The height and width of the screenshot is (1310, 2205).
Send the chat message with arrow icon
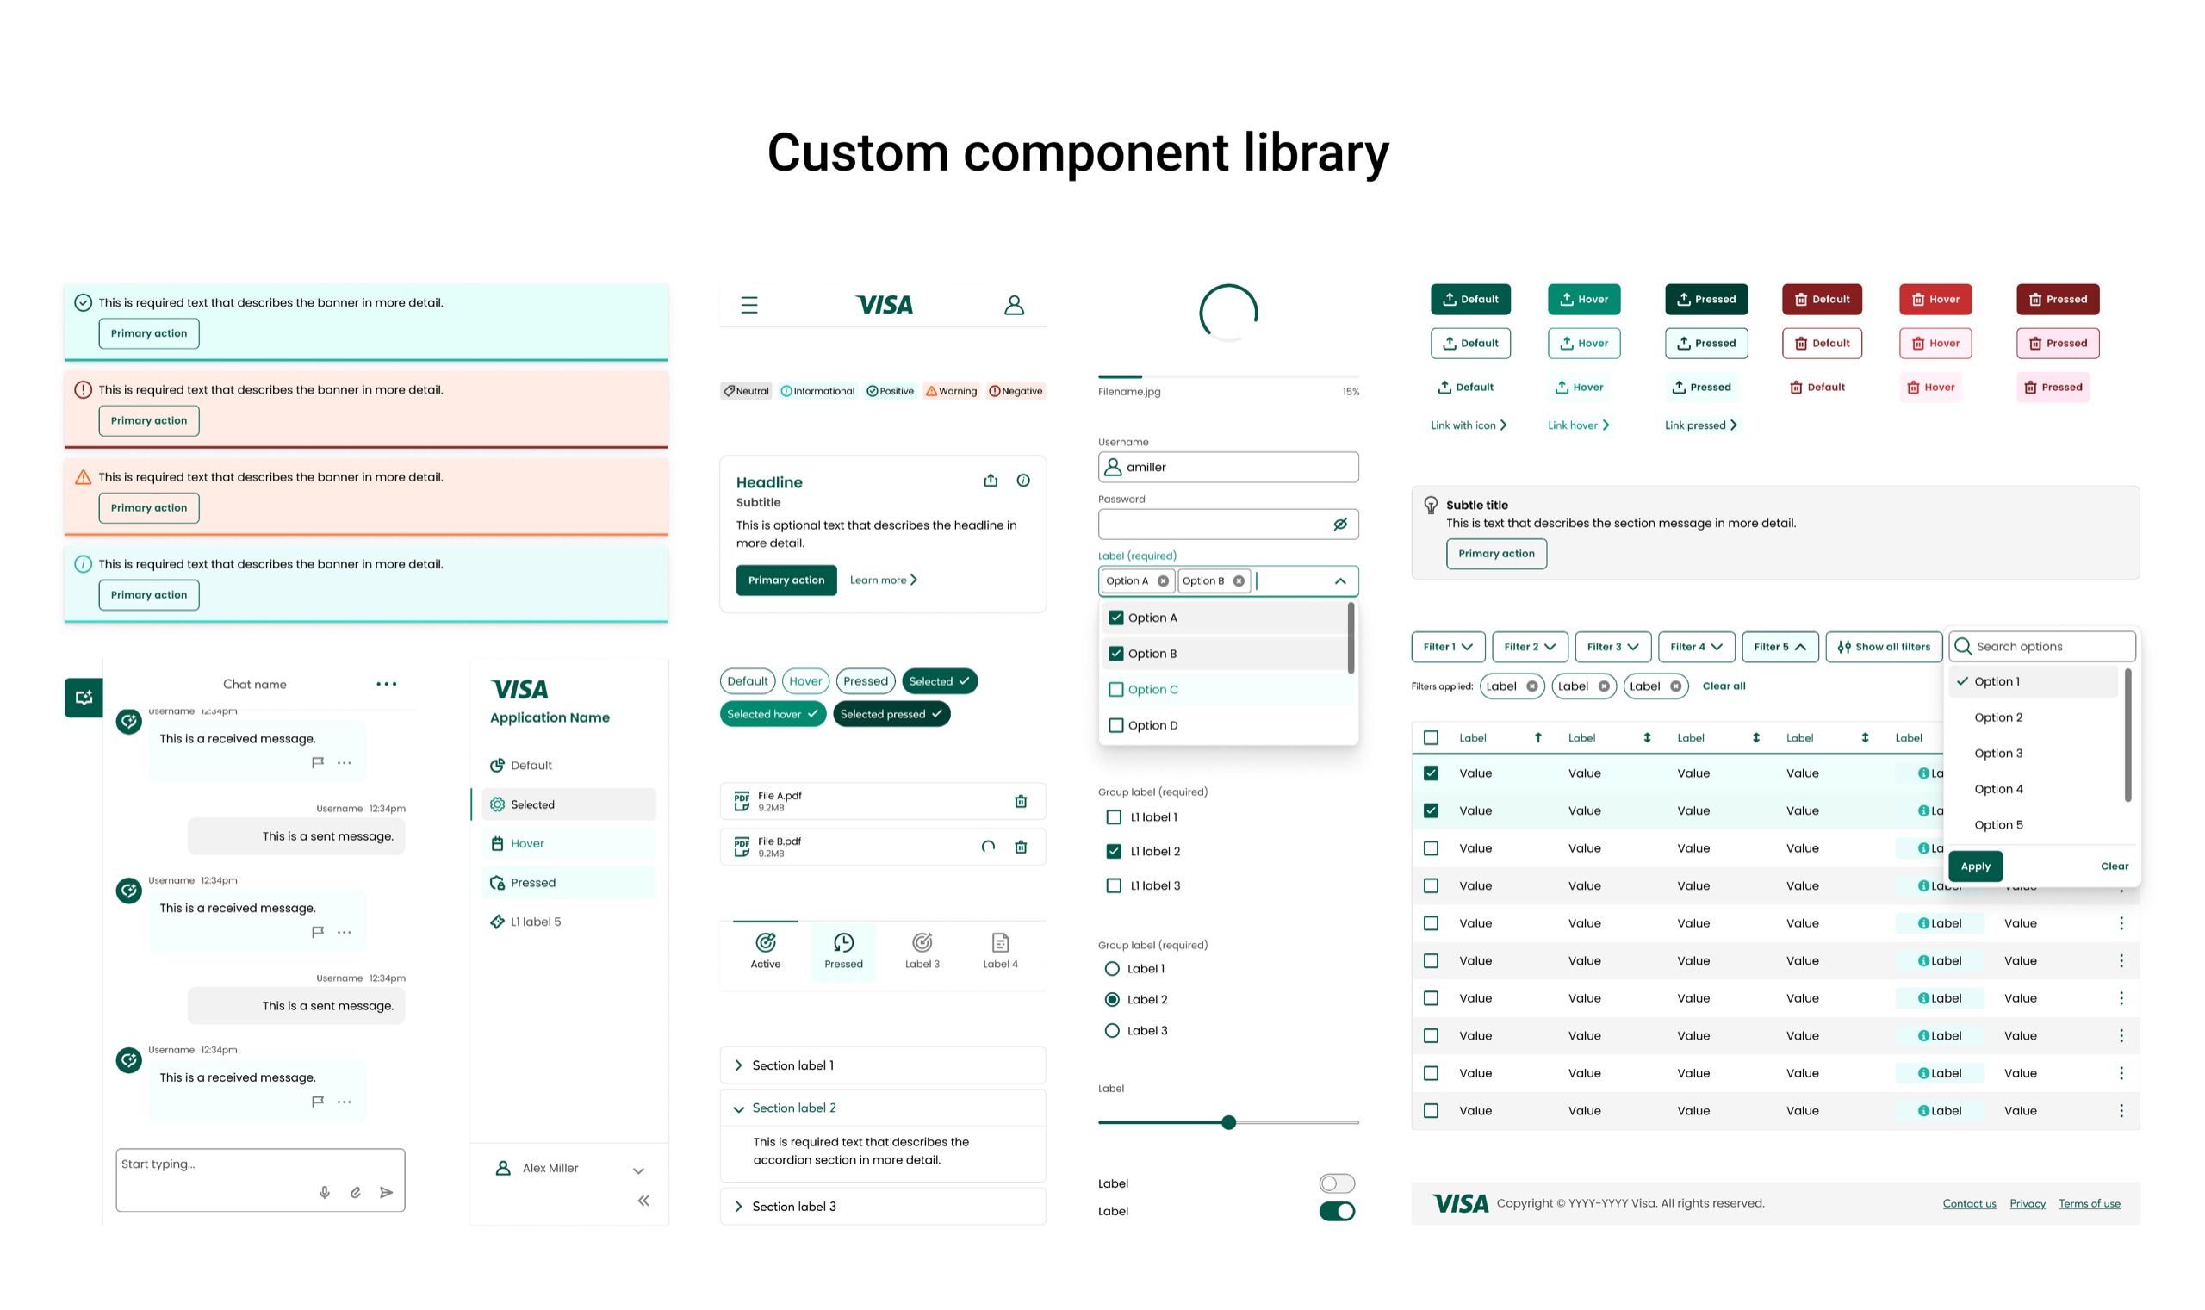387,1193
